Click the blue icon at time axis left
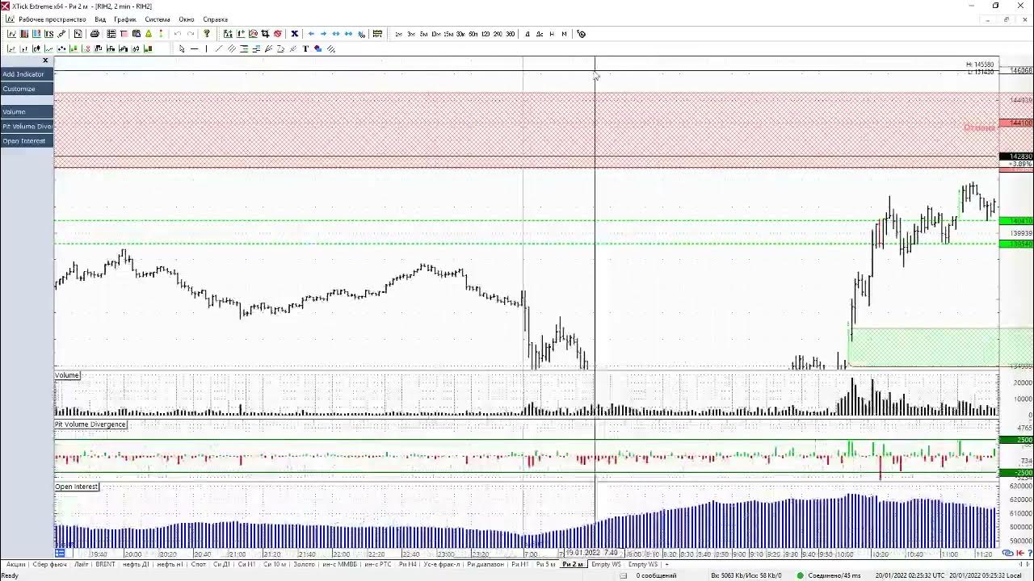The width and height of the screenshot is (1034, 581). click(60, 554)
